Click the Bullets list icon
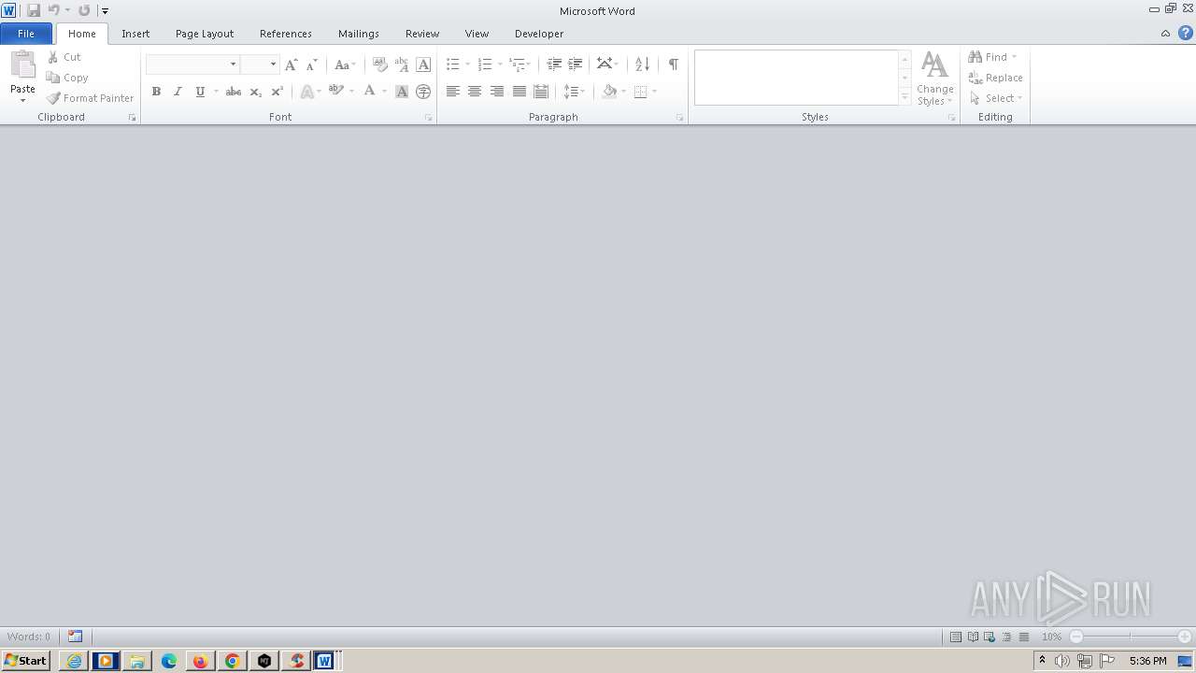 [453, 64]
